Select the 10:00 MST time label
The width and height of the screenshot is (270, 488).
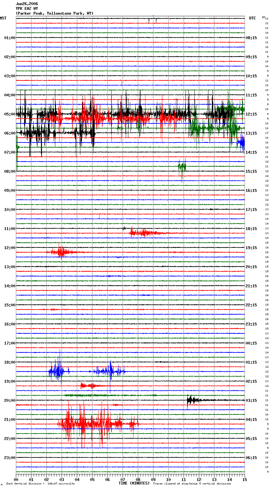[x=10, y=209]
